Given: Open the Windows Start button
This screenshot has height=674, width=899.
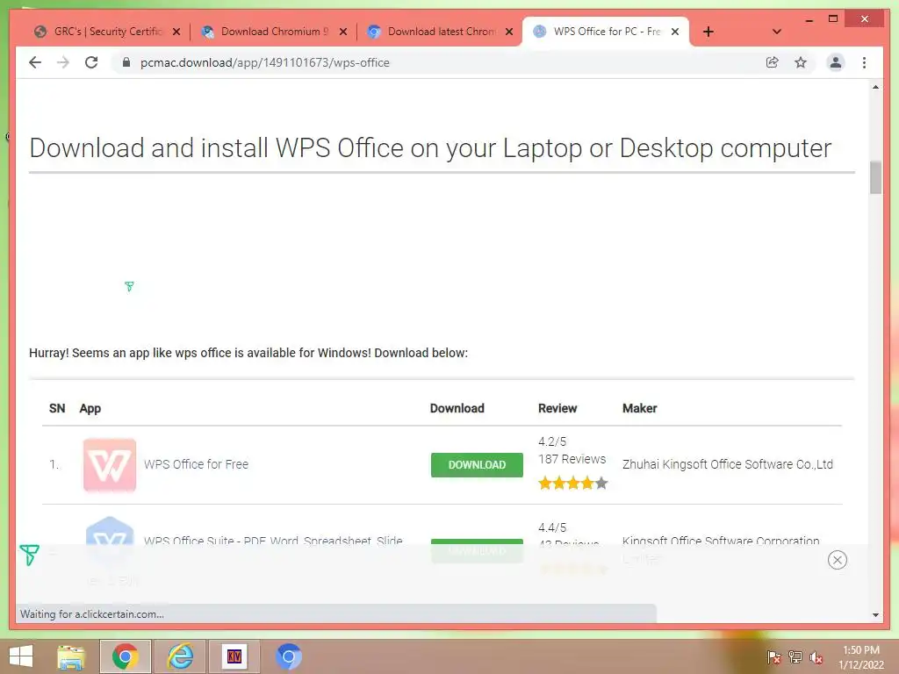Looking at the screenshot, I should pyautogui.click(x=21, y=656).
